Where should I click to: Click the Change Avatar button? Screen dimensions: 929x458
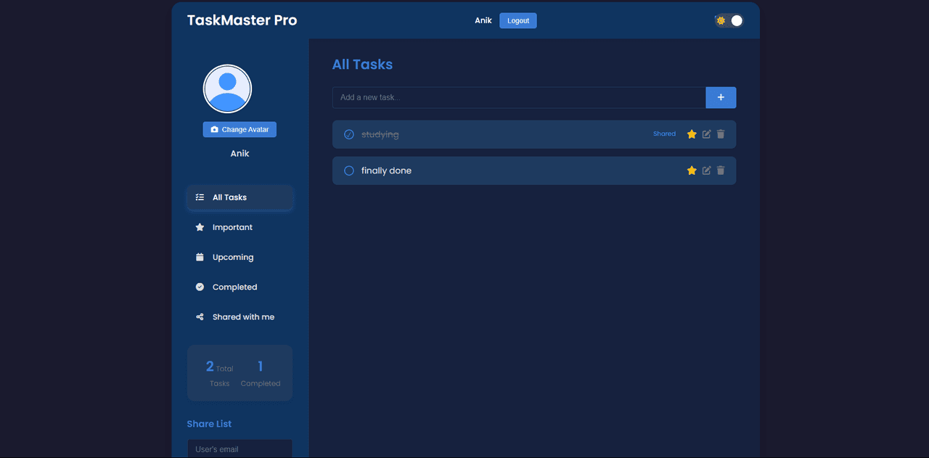click(x=240, y=129)
